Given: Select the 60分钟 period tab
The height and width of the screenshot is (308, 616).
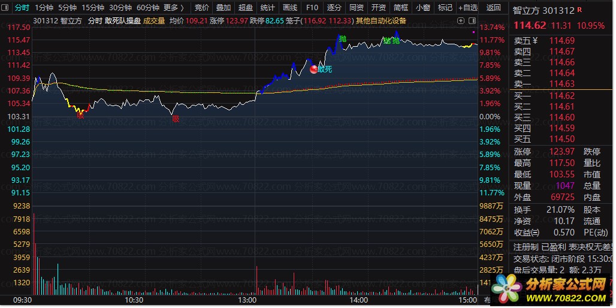Looking at the screenshot, I should (148, 7).
